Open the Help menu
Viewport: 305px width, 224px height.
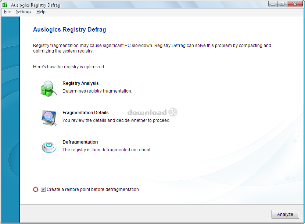point(41,12)
